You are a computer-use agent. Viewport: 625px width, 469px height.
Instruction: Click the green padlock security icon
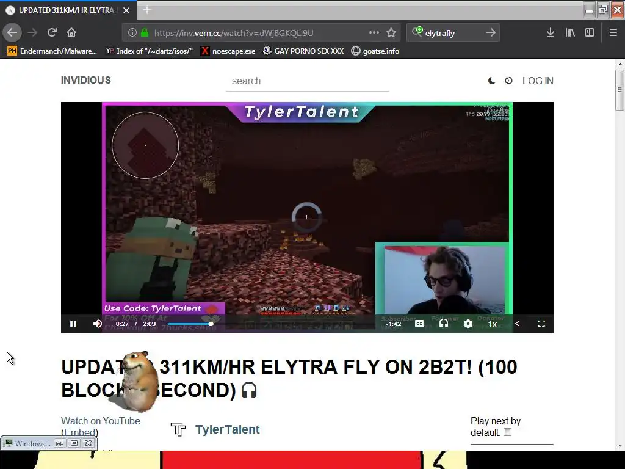coord(145,33)
